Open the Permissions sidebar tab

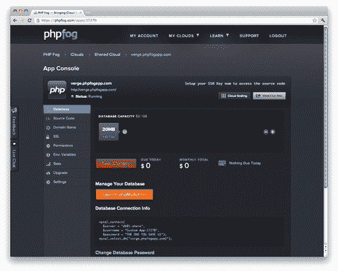67,146
